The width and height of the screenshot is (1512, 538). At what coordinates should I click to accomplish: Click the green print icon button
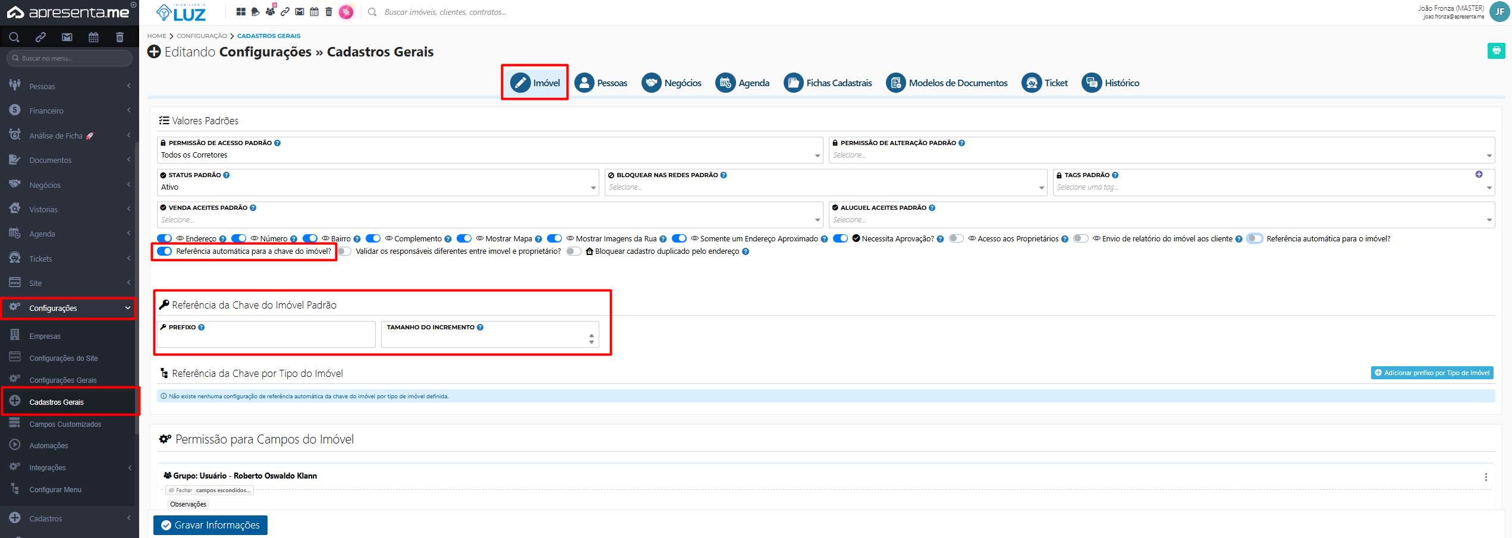tap(1496, 51)
